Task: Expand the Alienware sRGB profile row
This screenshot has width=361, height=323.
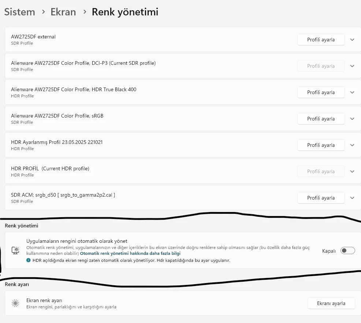Action: [352, 119]
